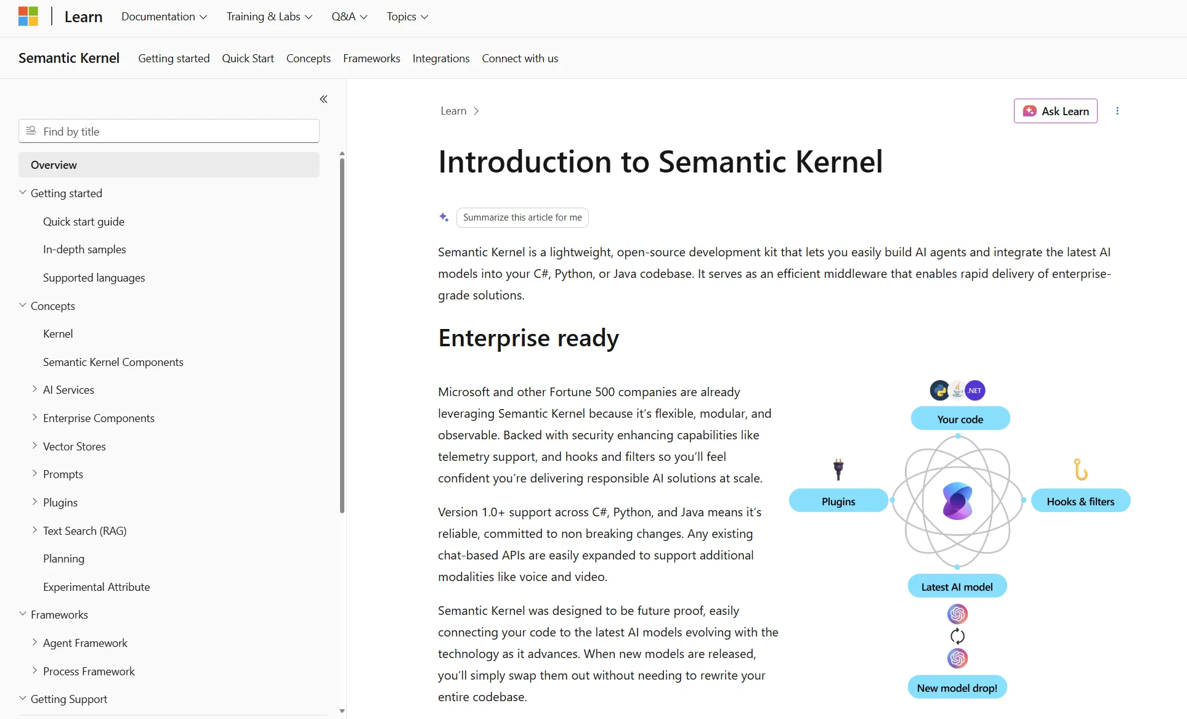The image size is (1187, 719).
Task: Click the plug icon above Plugins
Action: click(838, 470)
